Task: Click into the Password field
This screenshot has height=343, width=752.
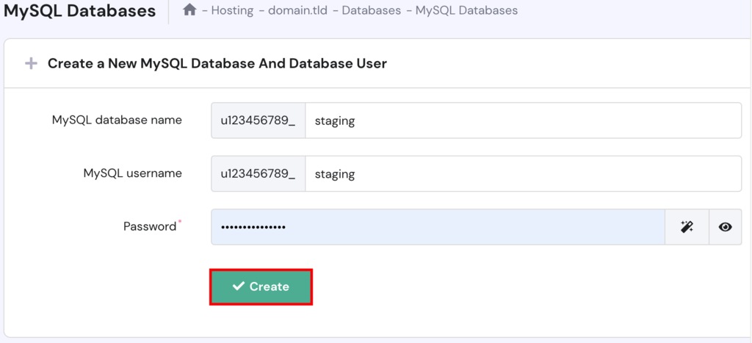Action: click(x=438, y=227)
